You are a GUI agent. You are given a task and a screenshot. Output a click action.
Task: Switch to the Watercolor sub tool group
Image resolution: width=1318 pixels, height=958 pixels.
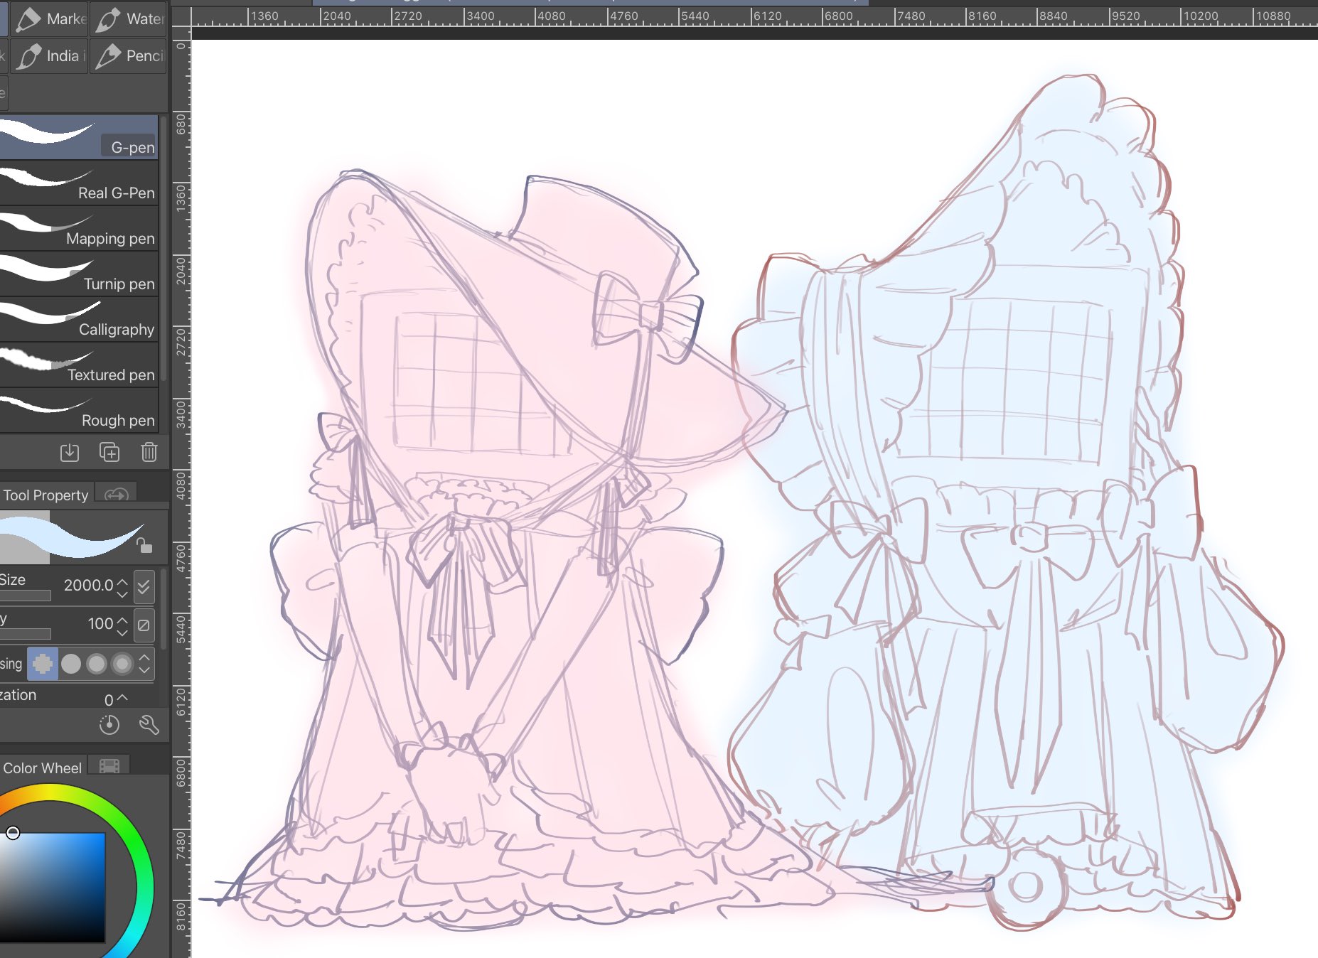[x=129, y=19]
